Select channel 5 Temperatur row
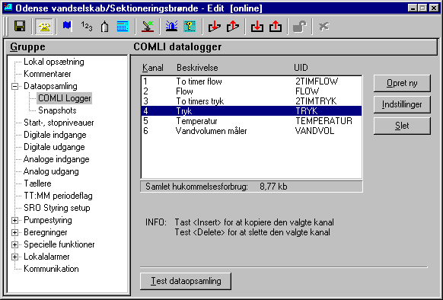 click(251, 121)
